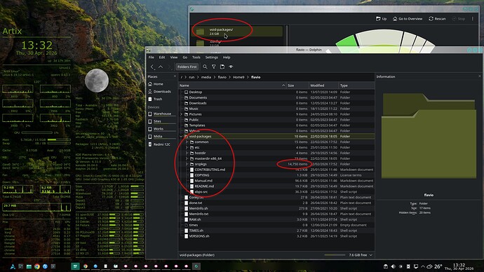Open Dolphin's search magnifier tool
This screenshot has width=484, height=272.
[x=205, y=67]
